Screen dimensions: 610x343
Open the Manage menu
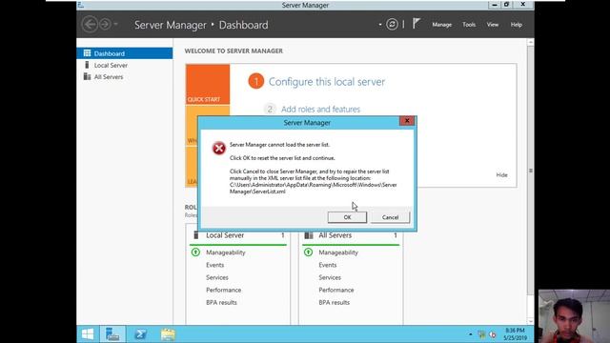coord(442,25)
